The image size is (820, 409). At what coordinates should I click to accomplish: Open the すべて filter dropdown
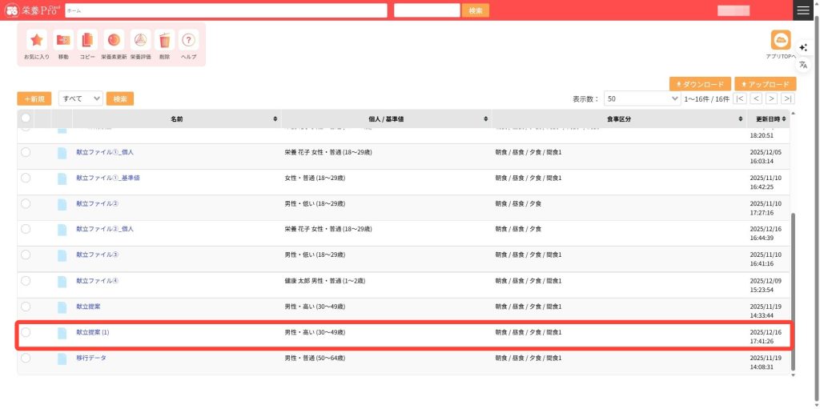tap(81, 98)
